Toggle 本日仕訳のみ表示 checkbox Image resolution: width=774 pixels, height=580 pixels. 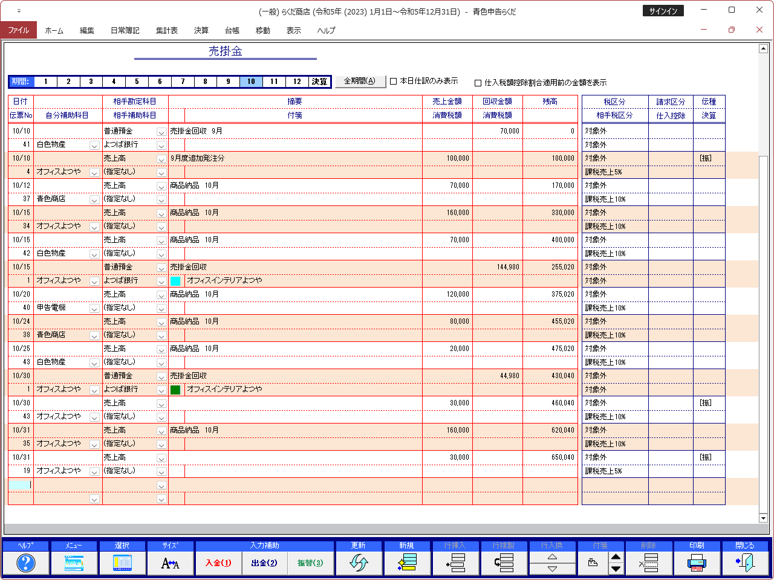click(x=393, y=81)
